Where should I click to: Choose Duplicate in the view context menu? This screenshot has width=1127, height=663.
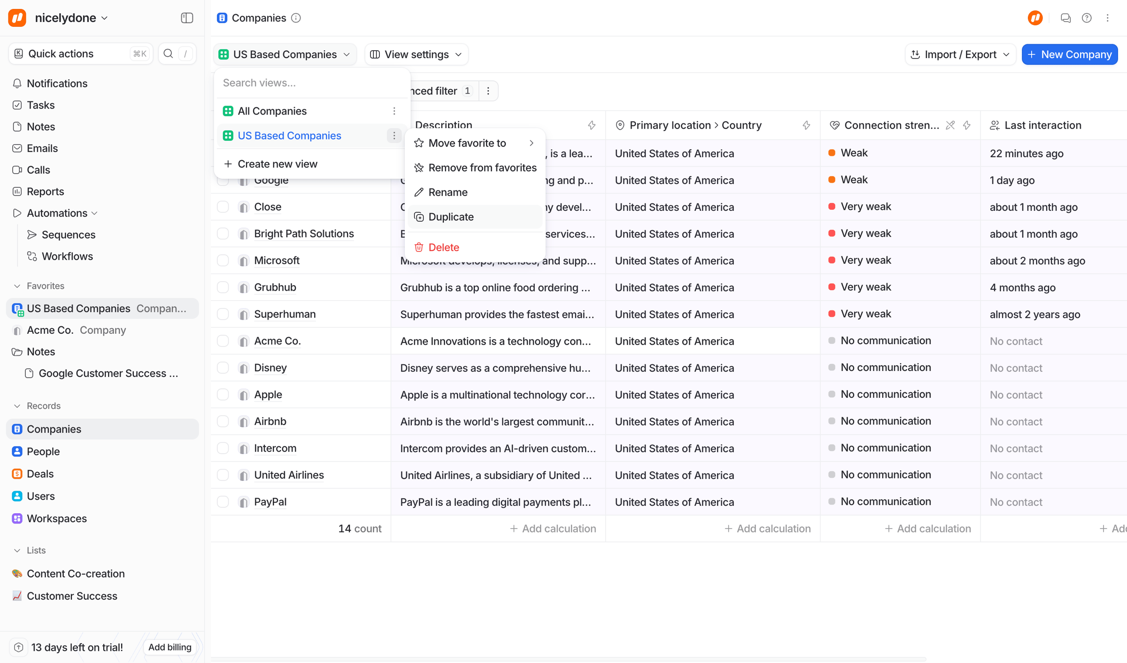pyautogui.click(x=475, y=217)
